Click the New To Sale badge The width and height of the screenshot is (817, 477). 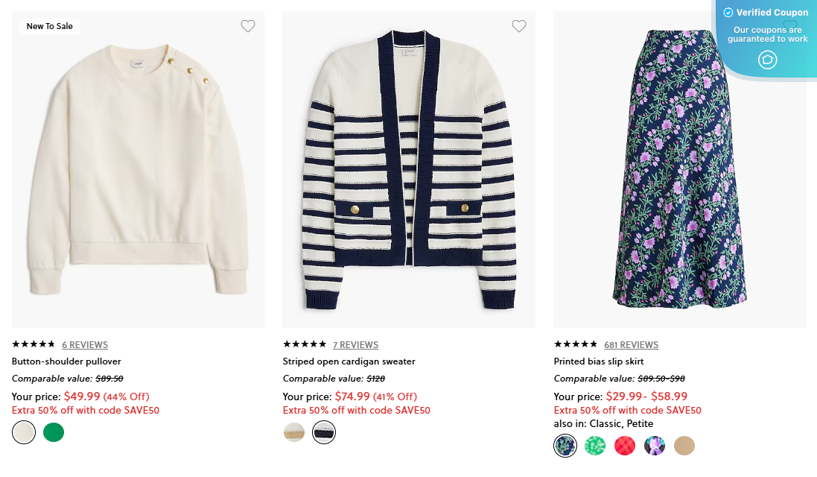coord(50,25)
